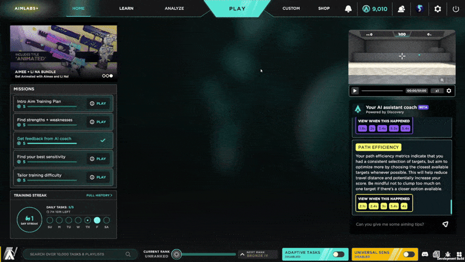
Task: Go to the Home tab
Action: pos(78,8)
